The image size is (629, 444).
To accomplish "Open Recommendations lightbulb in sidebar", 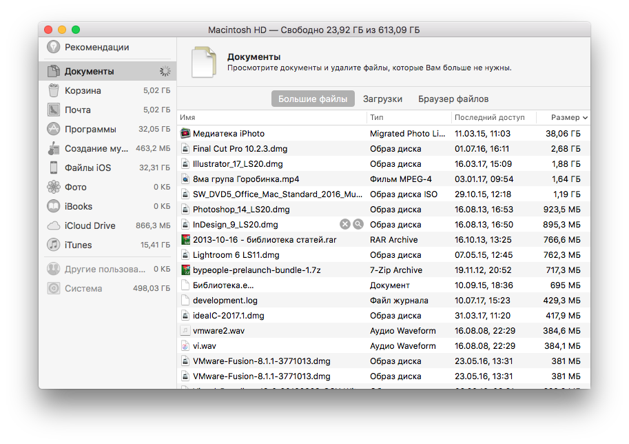I will [x=54, y=48].
